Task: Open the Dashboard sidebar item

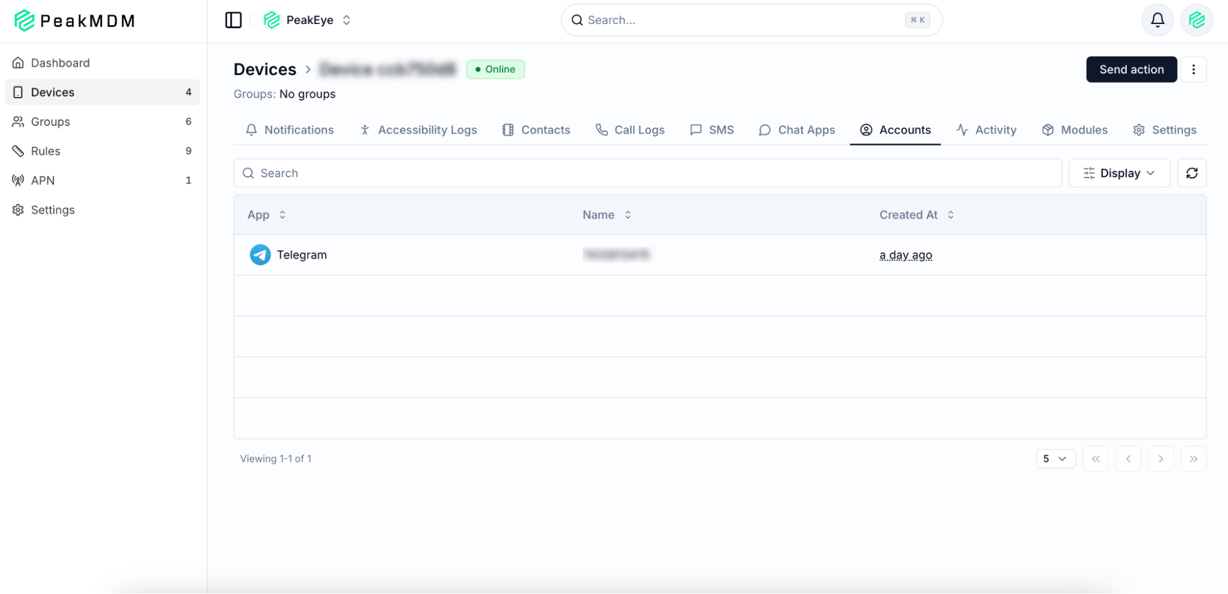Action: (x=60, y=63)
